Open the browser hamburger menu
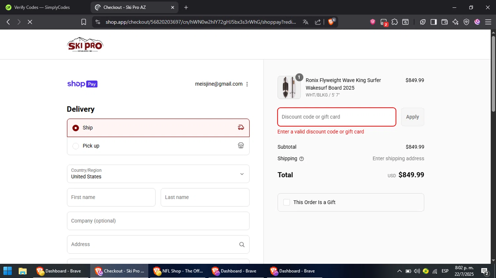This screenshot has width=496, height=278. (488, 22)
